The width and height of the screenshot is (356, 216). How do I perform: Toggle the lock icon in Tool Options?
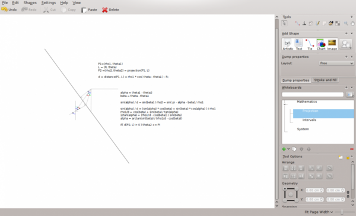point(348,157)
